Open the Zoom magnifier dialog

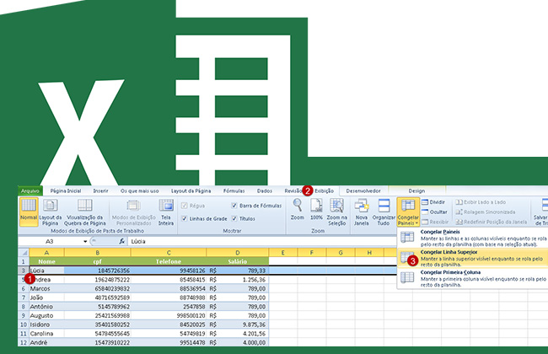298,210
